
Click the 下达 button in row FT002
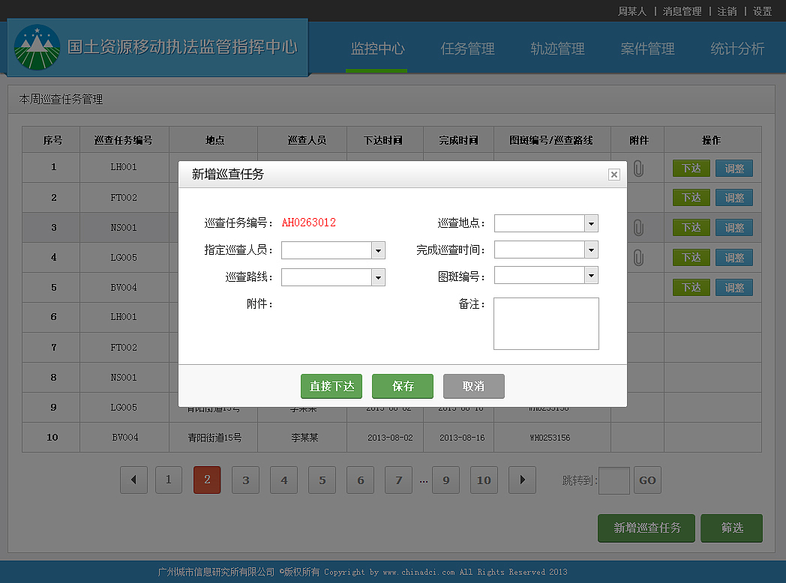pos(691,197)
